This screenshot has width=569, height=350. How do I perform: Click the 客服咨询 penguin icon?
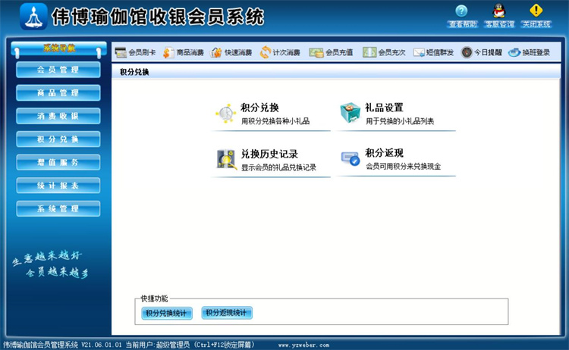point(499,11)
